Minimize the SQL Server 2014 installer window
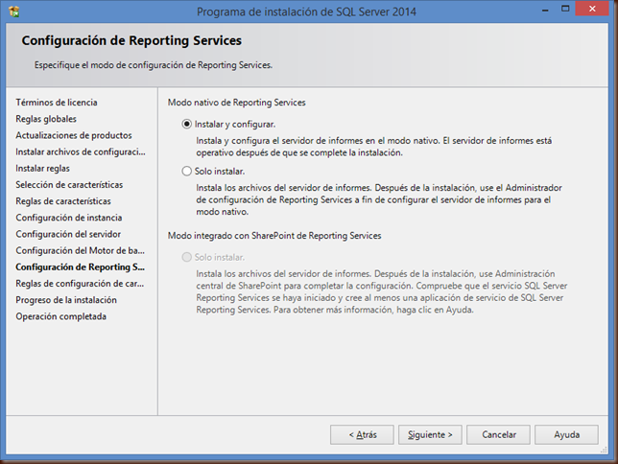This screenshot has width=618, height=464. pyautogui.click(x=545, y=10)
